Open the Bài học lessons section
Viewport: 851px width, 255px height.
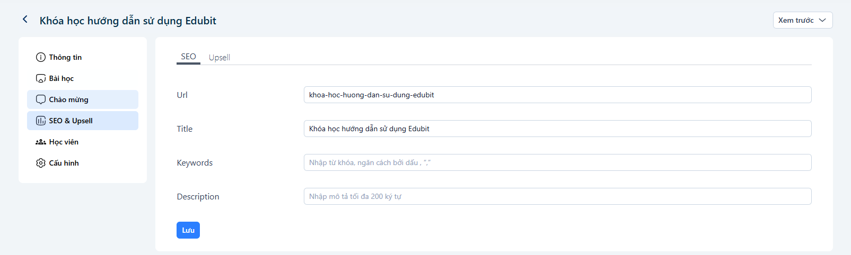tap(83, 78)
